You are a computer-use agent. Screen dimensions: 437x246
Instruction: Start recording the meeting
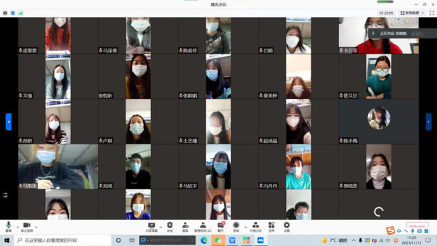pyautogui.click(x=236, y=227)
